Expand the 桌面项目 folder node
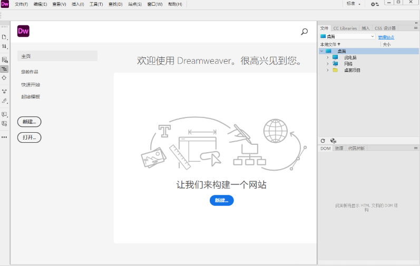Screen dimensions: 420x266 327,70
